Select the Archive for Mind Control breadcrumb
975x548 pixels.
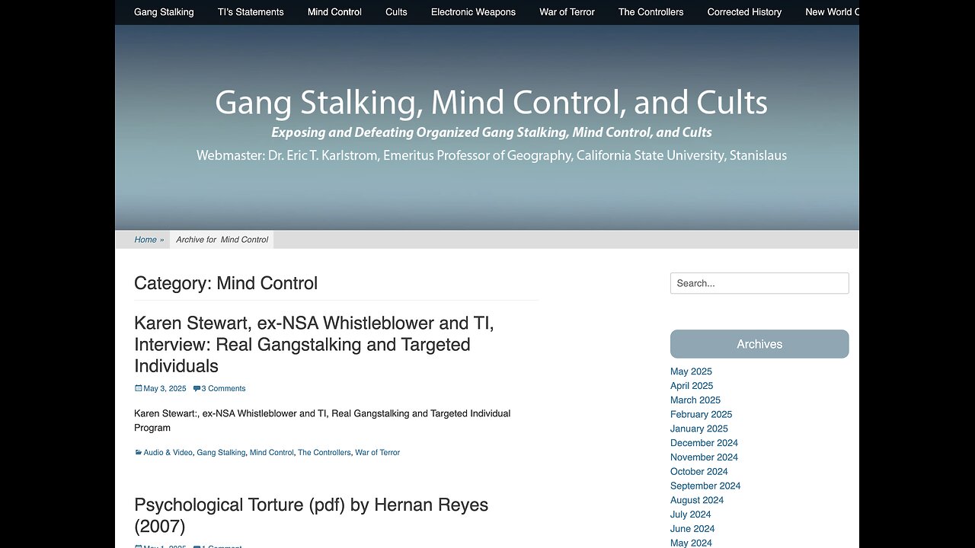coord(222,240)
